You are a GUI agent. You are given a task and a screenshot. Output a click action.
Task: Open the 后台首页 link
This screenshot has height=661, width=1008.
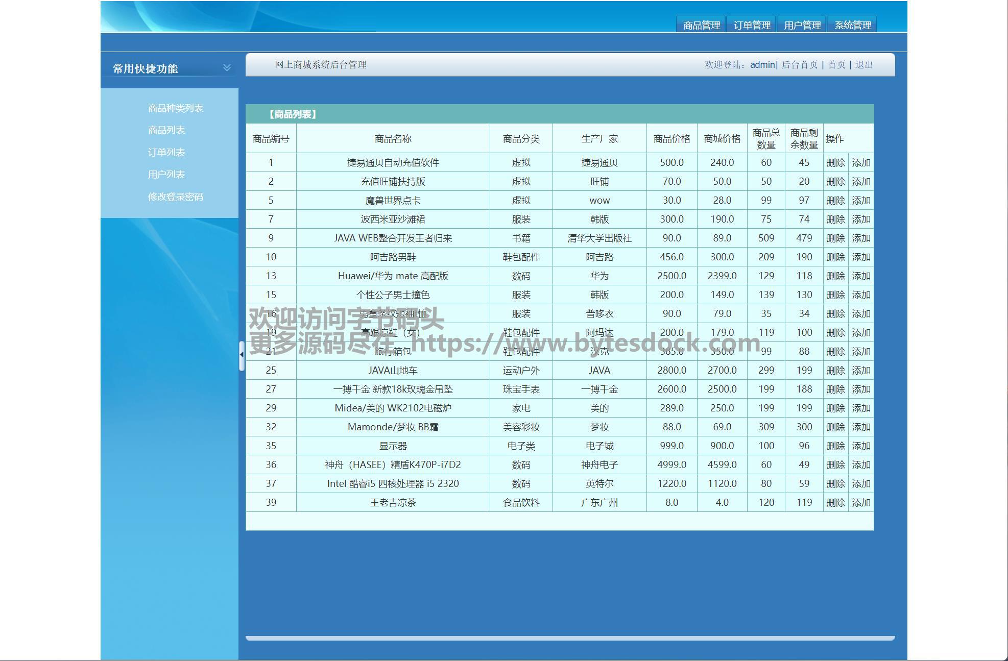[x=799, y=65]
